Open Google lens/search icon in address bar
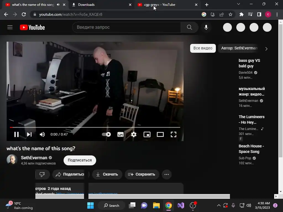This screenshot has height=212, width=283. point(204,14)
